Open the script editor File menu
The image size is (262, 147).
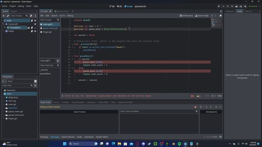click(42, 16)
